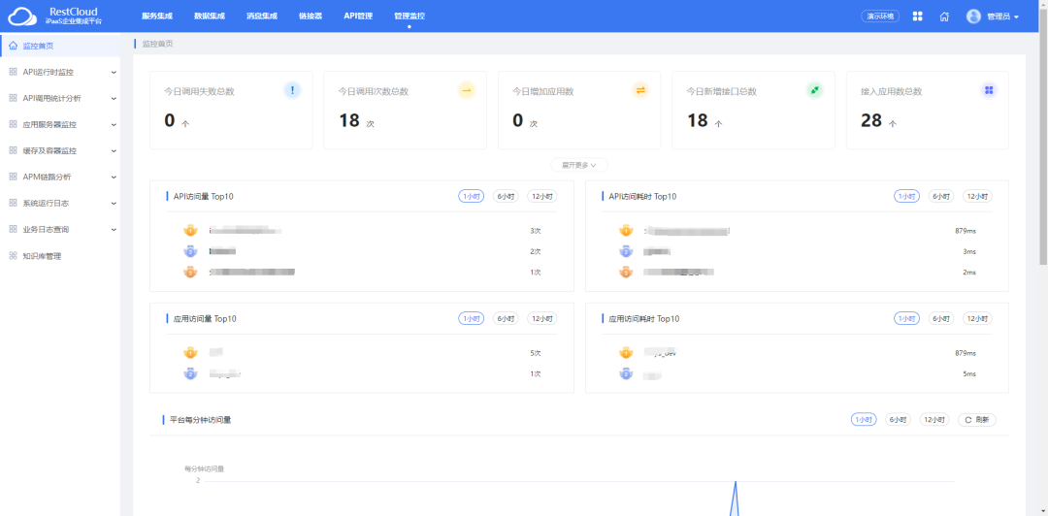1048x516 pixels.
Task: Switch 平台每分钟访问量 chart to 6小时
Action: tap(898, 420)
